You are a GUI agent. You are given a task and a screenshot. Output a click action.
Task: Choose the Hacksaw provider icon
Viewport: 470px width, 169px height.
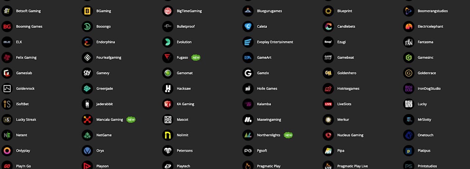167,89
